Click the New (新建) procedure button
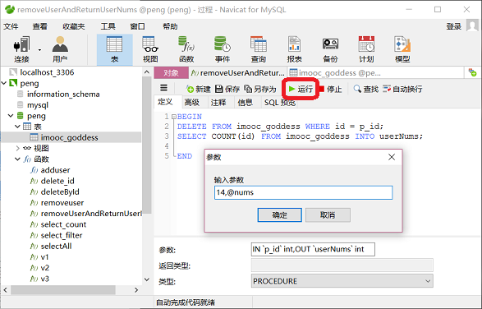The image size is (482, 309). (198, 90)
